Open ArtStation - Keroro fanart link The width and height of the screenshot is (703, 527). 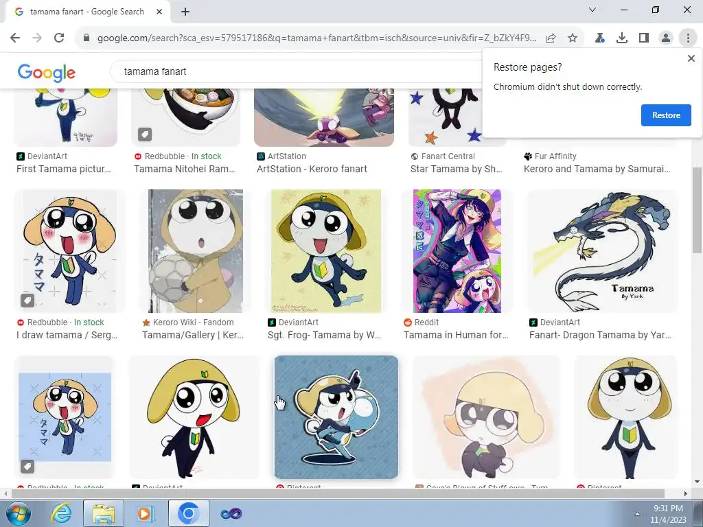point(312,169)
